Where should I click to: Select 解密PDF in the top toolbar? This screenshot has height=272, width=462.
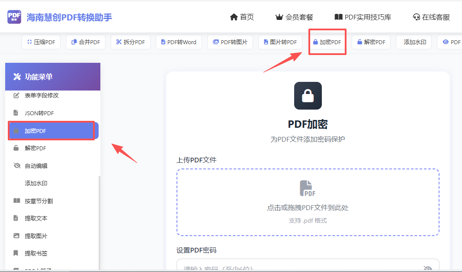(371, 42)
